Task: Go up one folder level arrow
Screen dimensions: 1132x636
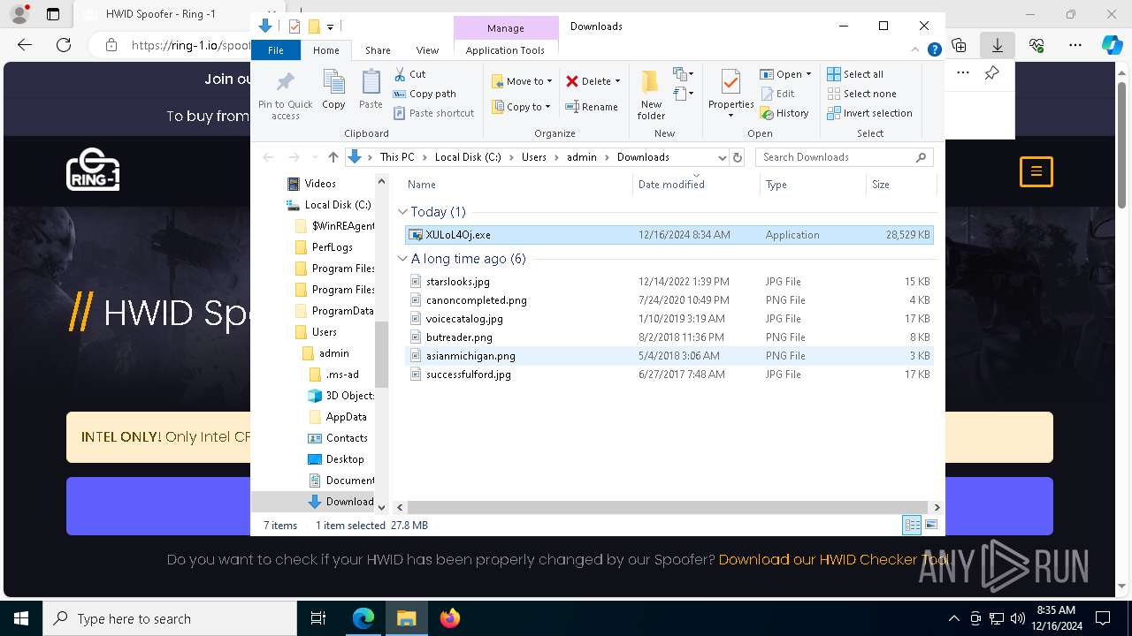Action: point(333,157)
